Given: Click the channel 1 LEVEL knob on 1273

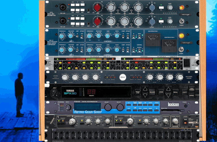Looking at the screenshot, I should [170, 7].
